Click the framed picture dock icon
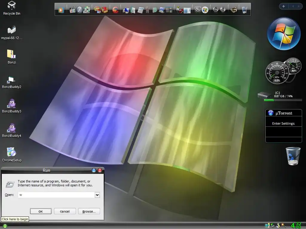Screen dimensions: 306x229 pos(198,10)
